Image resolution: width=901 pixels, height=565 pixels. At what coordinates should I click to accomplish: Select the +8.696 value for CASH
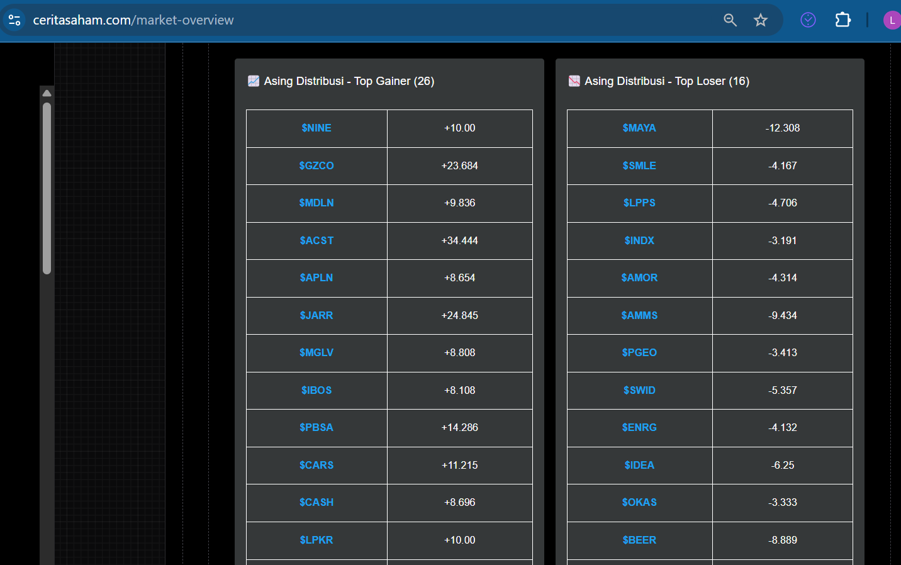[460, 502]
